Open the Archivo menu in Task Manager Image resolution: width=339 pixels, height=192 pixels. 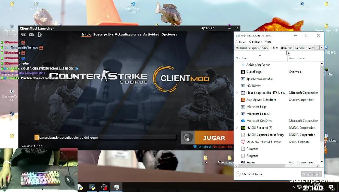coord(241,42)
